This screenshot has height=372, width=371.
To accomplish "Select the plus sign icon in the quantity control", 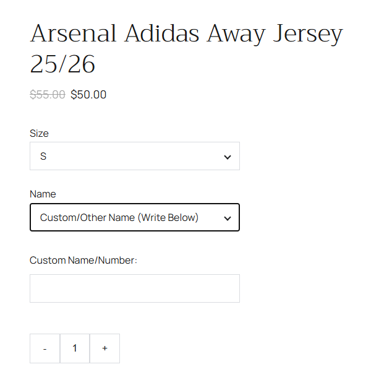I will (104, 348).
